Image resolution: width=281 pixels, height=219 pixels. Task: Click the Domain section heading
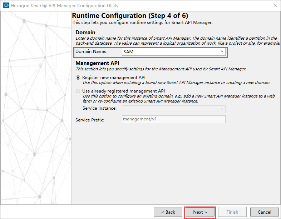85,33
